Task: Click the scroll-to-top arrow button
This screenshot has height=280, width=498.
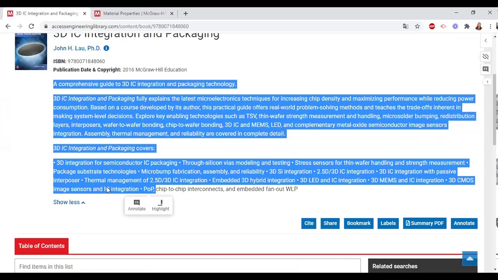Action: click(x=470, y=259)
